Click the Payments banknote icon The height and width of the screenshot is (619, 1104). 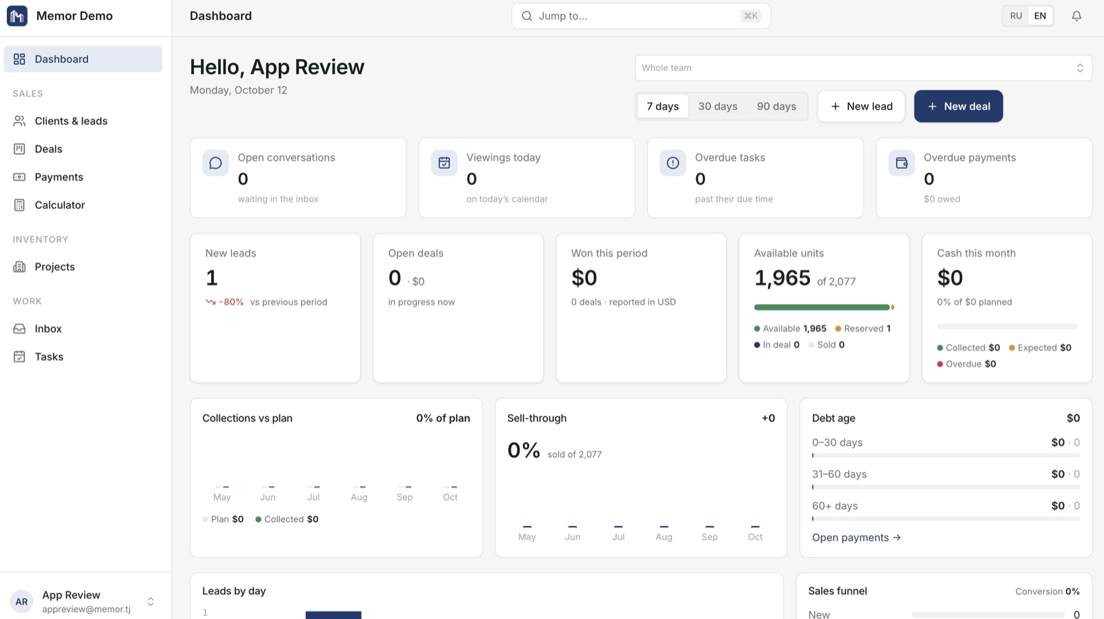tap(19, 177)
